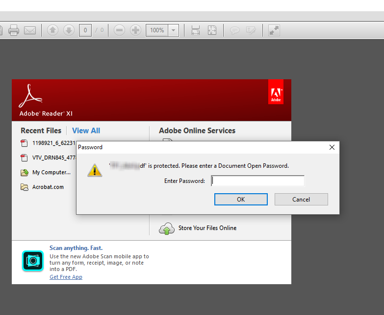
Task: Click the My Computer folder icon
Action: point(24,172)
